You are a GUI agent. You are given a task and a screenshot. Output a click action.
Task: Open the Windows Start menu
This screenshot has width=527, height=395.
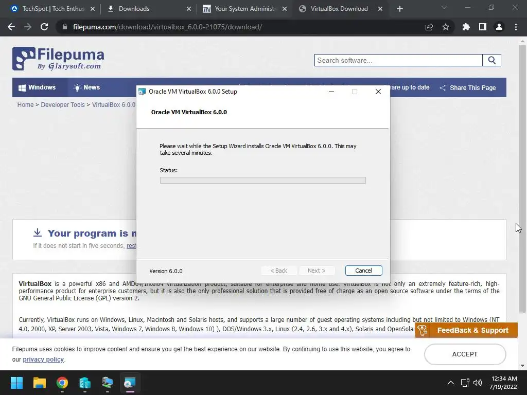click(16, 383)
